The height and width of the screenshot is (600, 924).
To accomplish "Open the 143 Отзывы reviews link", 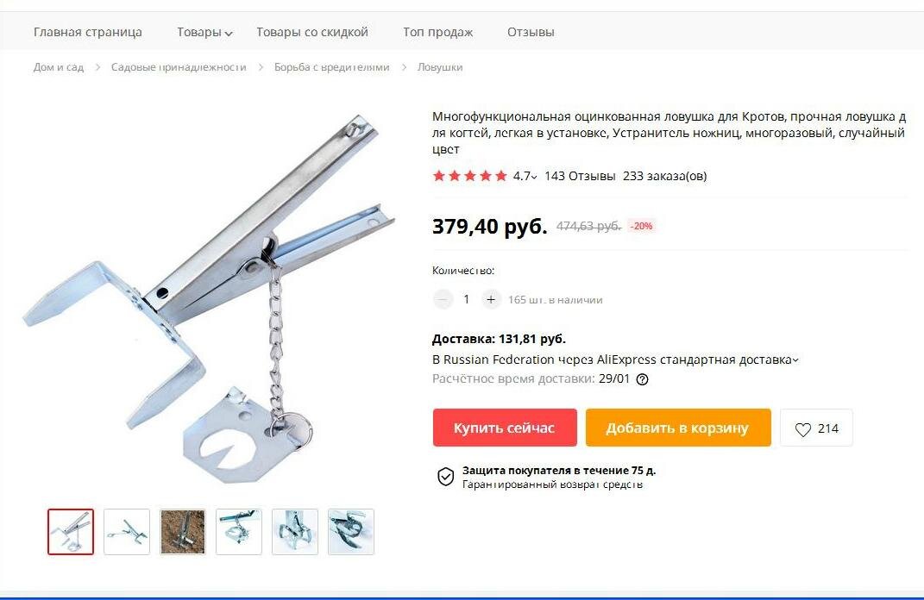I will coord(580,176).
